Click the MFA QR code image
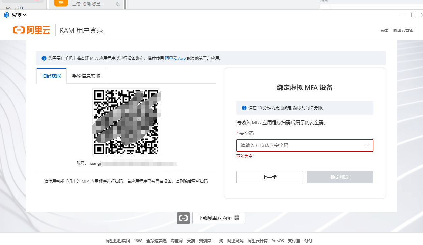 coord(126,122)
